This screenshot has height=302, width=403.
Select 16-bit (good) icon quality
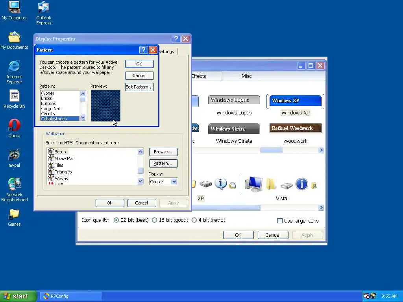[154, 220]
